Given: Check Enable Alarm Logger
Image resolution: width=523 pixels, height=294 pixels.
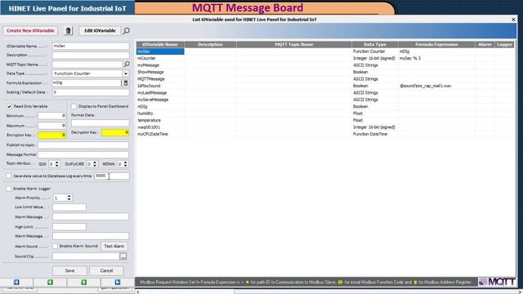Looking at the screenshot, I should (9, 189).
